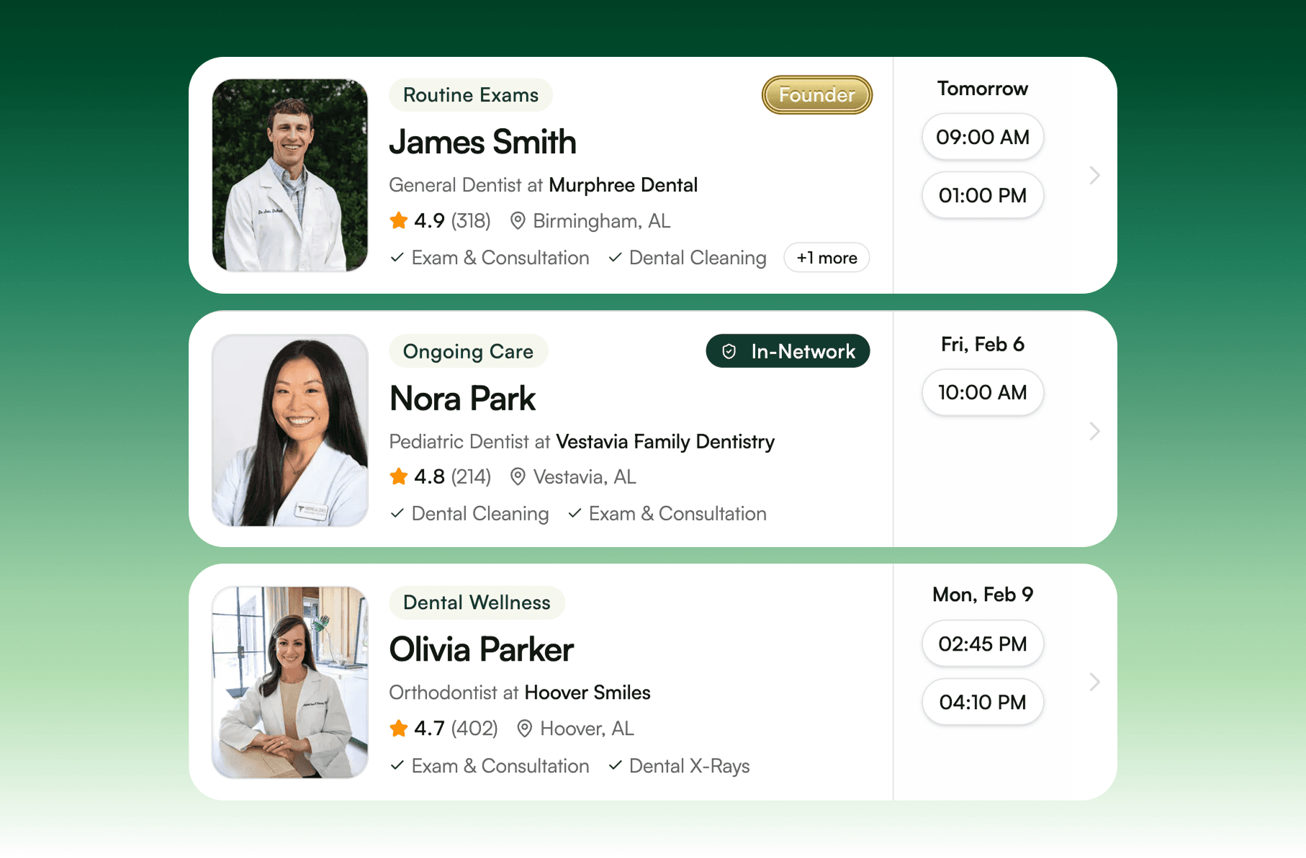The height and width of the screenshot is (858, 1306).
Task: Click the star rating icon for James Smith
Action: coord(398,220)
